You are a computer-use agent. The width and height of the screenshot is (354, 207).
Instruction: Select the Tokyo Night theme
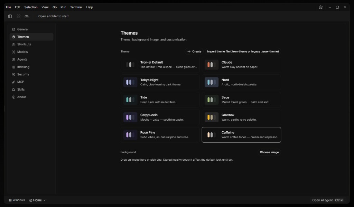[x=160, y=82]
